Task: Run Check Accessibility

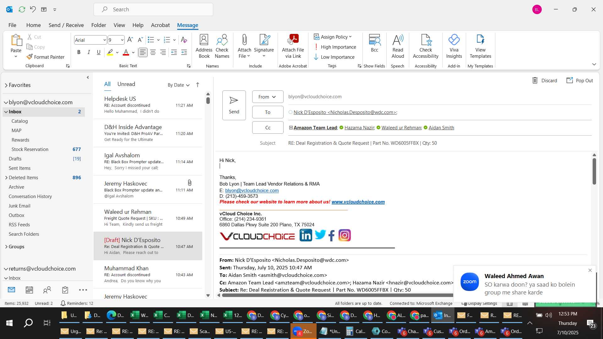Action: 426,46
